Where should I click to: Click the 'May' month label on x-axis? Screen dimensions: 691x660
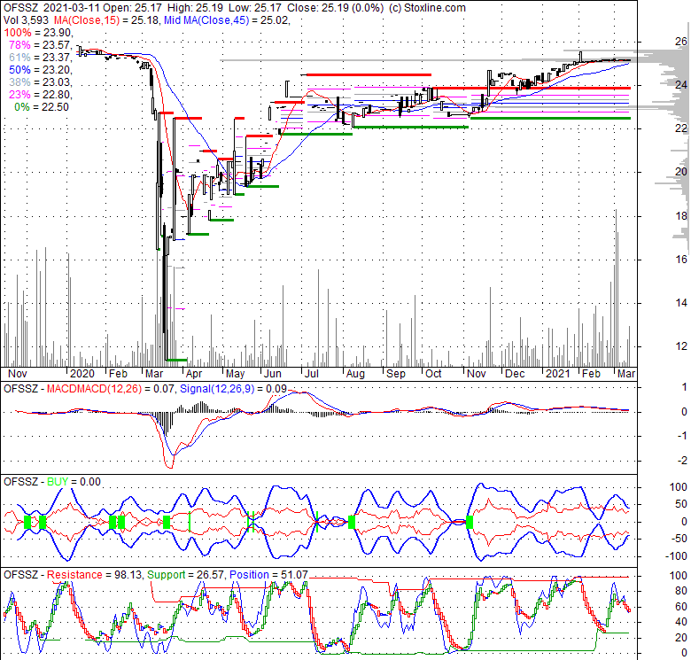point(235,374)
